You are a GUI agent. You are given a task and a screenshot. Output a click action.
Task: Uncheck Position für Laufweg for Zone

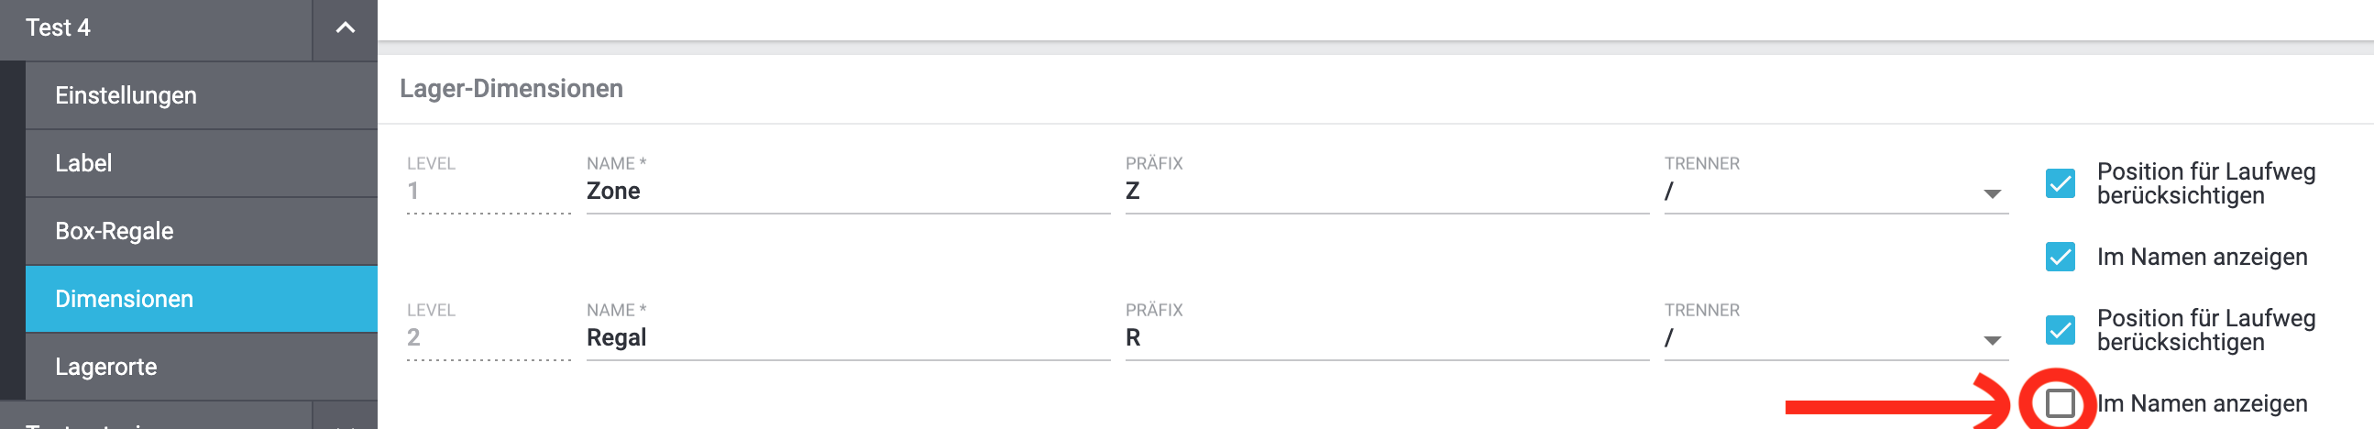tap(2060, 183)
